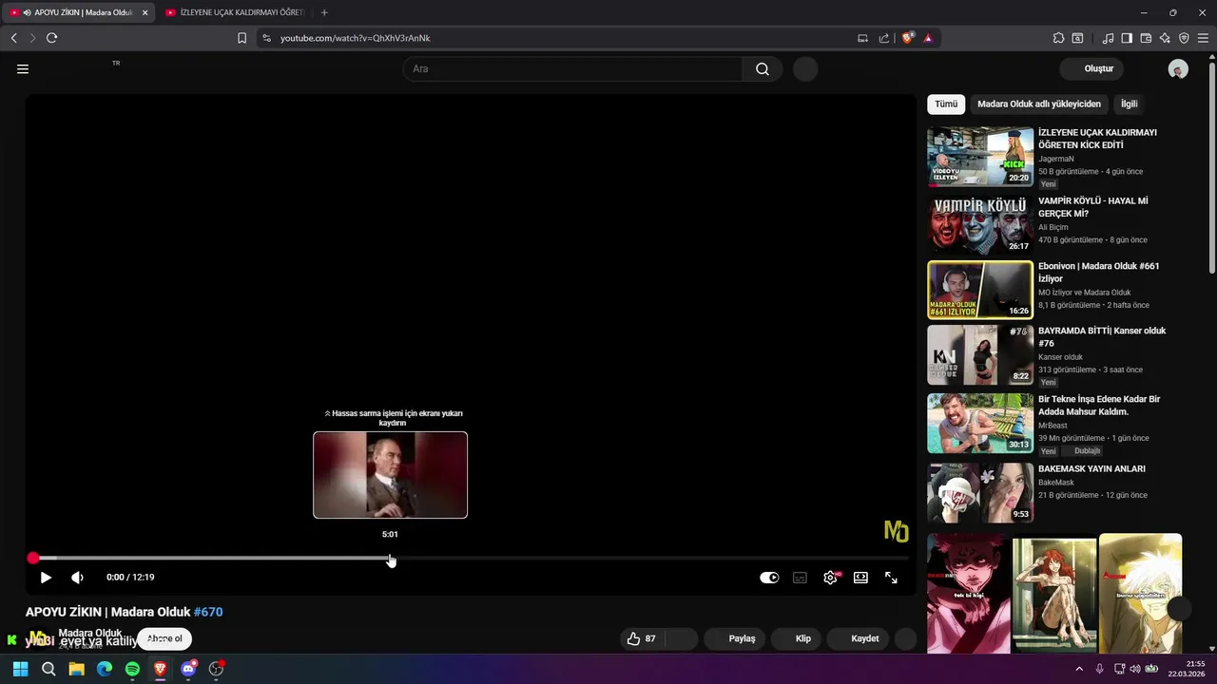Screen dimensions: 1217x684
Task: Click the search magnifier button
Action: pyautogui.click(x=763, y=68)
